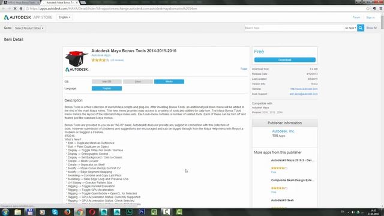Viewport: 384px width, 216px height.
Task: Open the floppy disk taskbar app
Action: [x=30, y=212]
